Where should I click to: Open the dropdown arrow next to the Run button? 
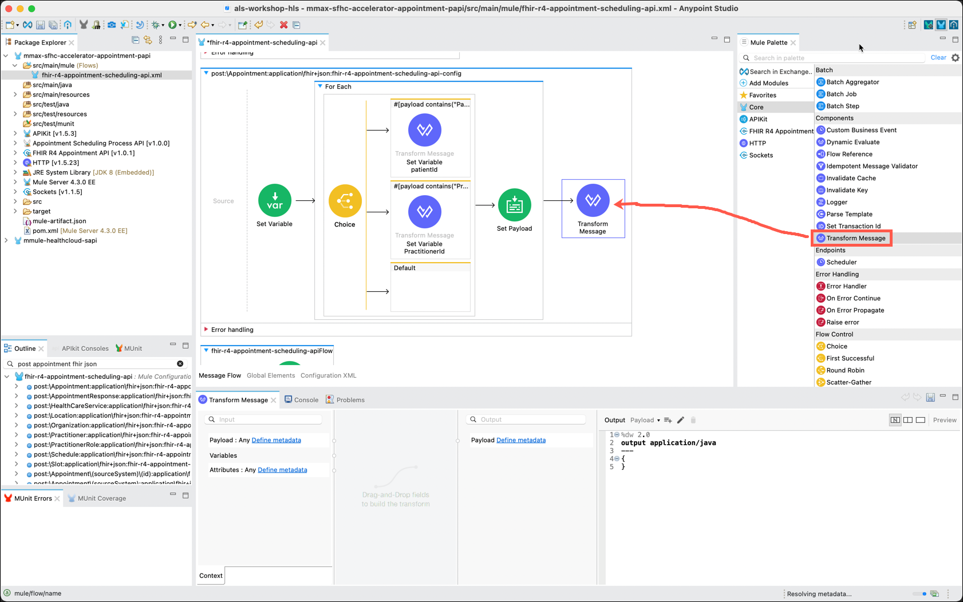(180, 25)
